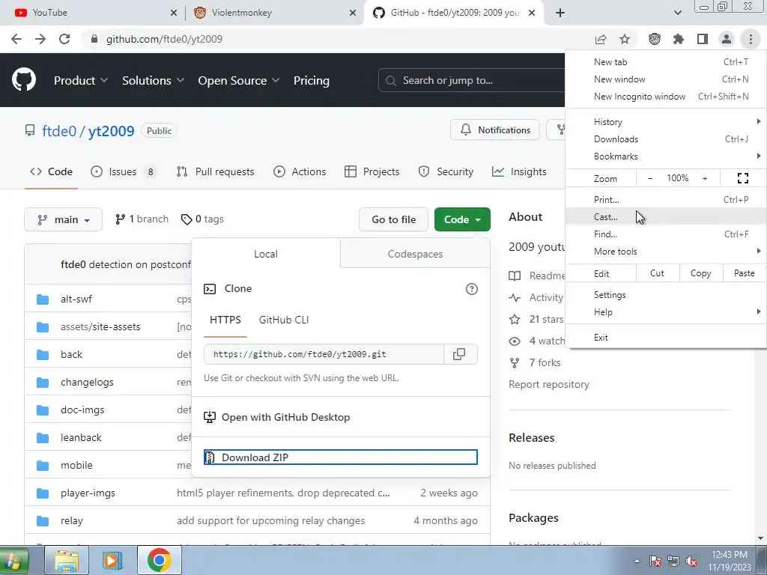Click the GitHub logo icon
This screenshot has width=767, height=575.
click(x=24, y=80)
